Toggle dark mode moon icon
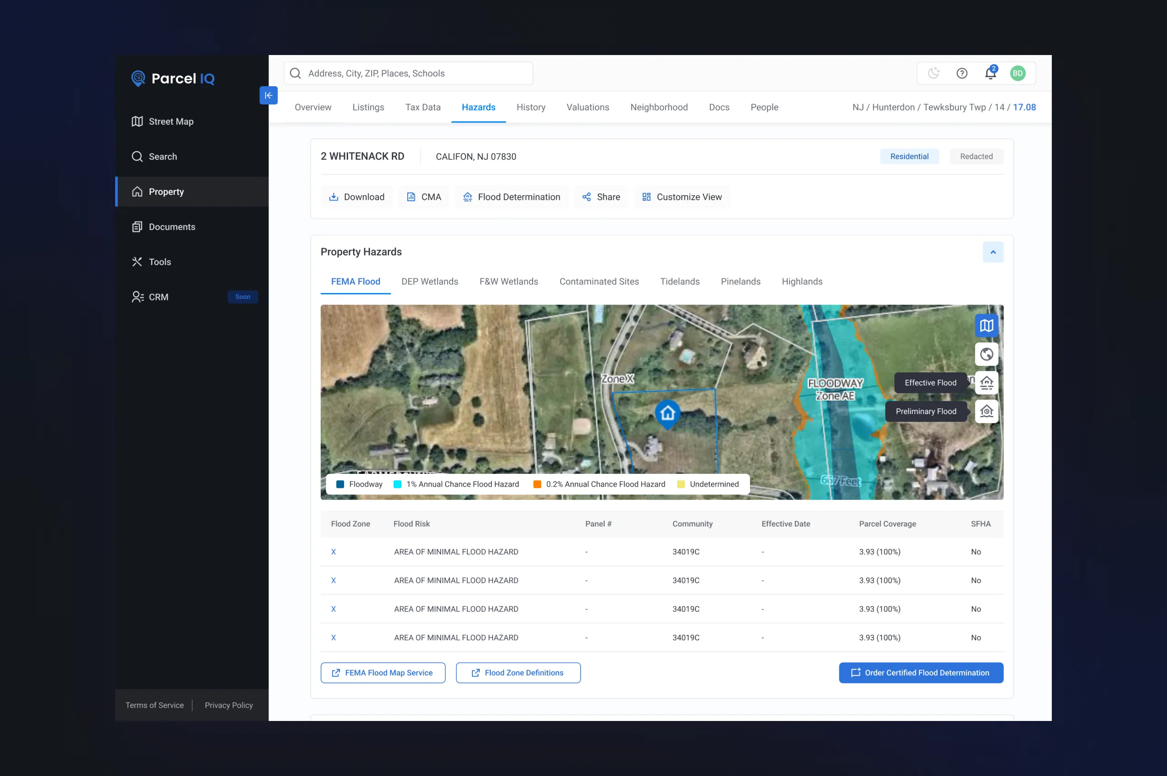 (x=934, y=73)
